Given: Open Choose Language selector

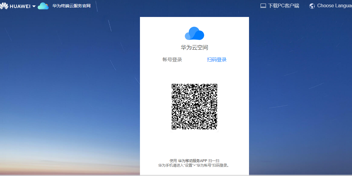Looking at the screenshot, I should pos(334,6).
